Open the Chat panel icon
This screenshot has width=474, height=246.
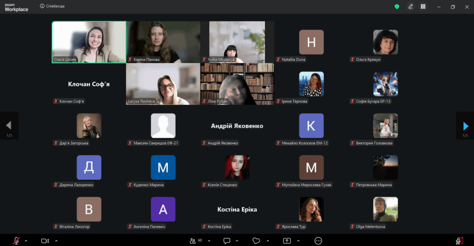pyautogui.click(x=227, y=241)
